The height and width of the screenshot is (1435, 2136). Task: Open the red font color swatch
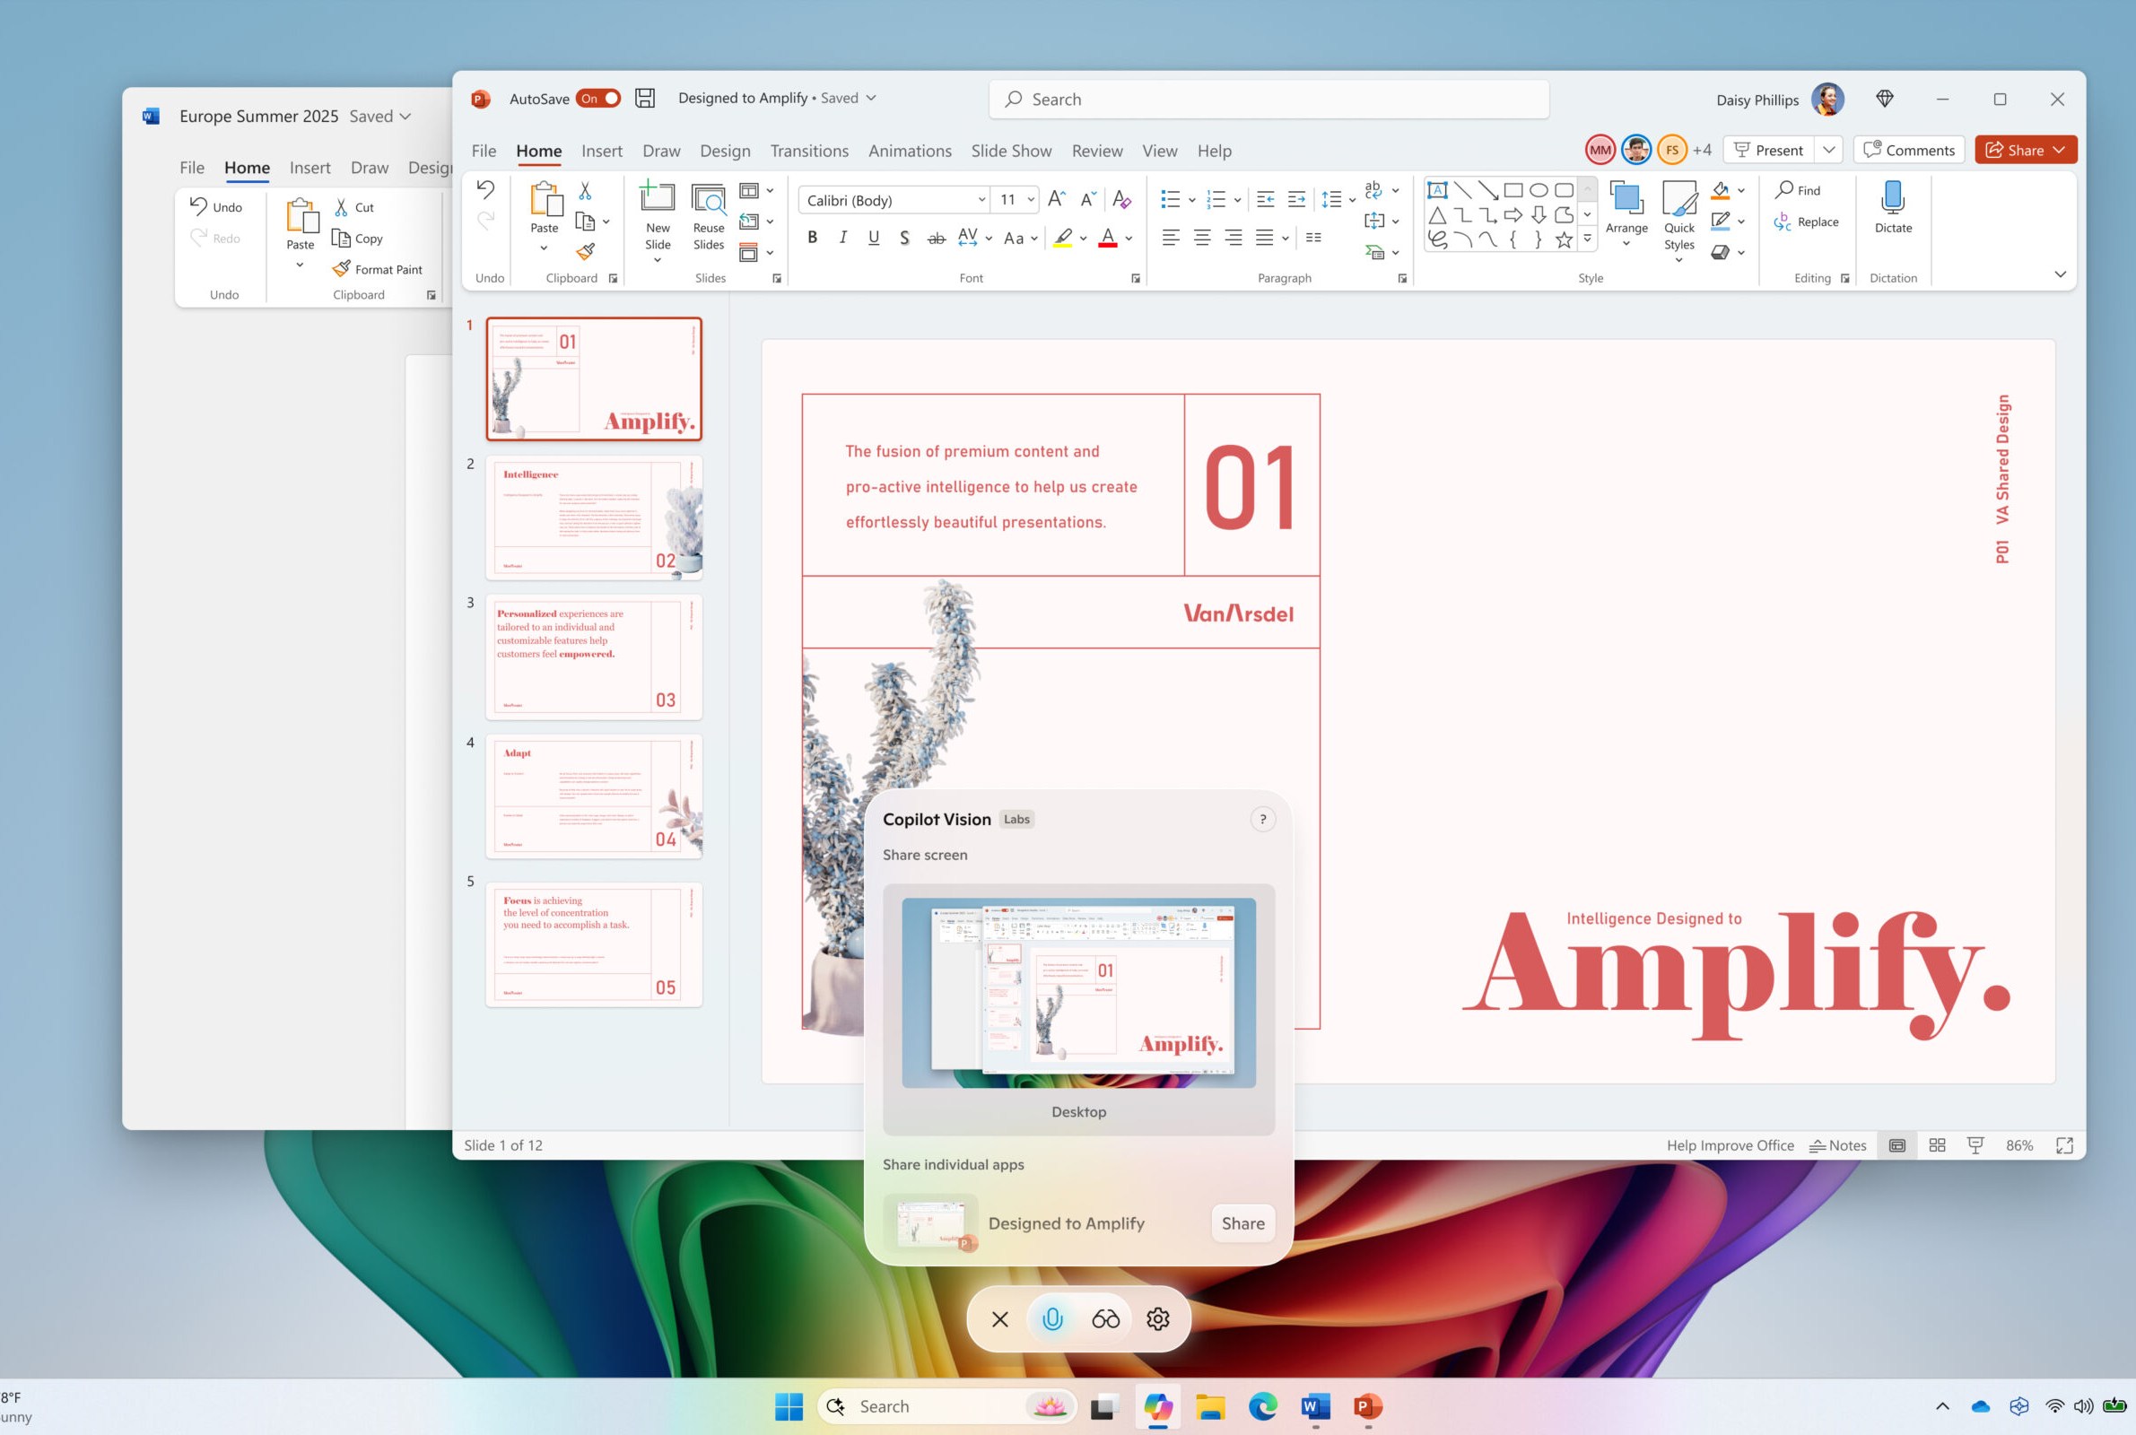(x=1106, y=237)
